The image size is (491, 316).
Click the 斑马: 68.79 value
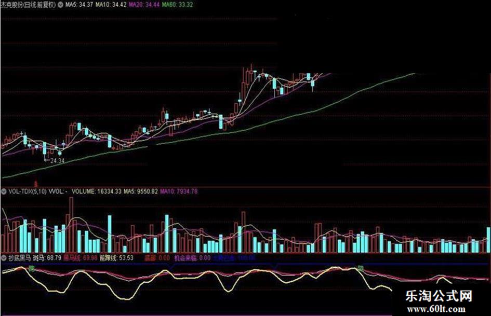point(47,258)
